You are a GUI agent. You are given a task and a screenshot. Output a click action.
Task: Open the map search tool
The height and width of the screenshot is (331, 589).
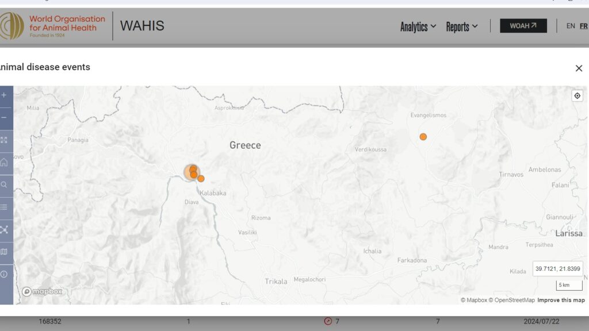pos(4,185)
